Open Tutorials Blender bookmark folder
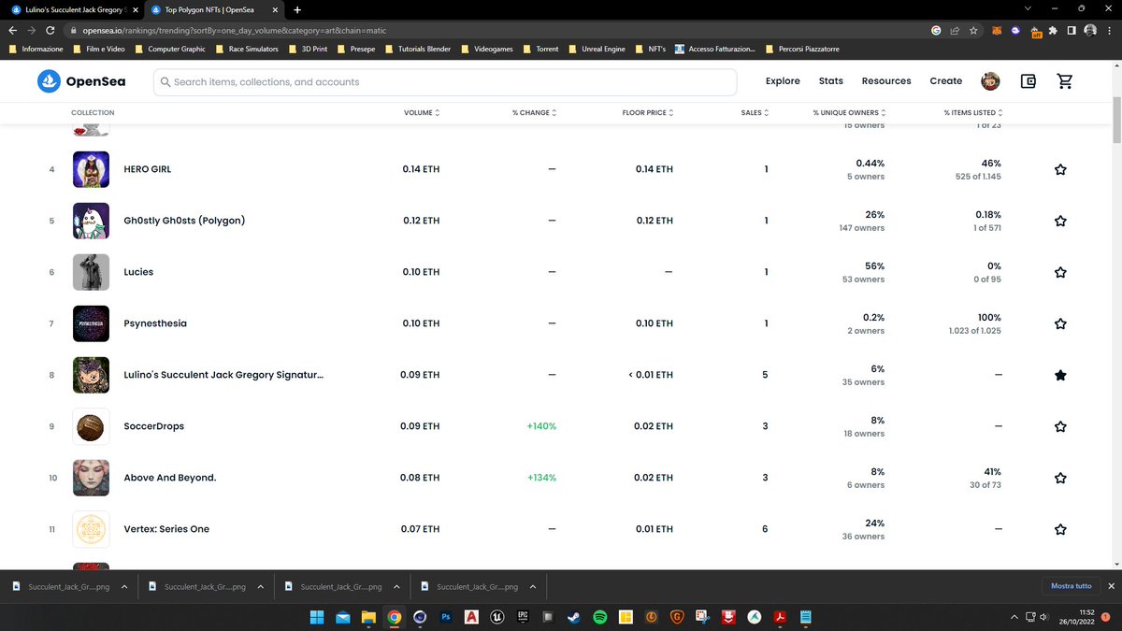Viewport: 1122px width, 631px height. pos(417,49)
